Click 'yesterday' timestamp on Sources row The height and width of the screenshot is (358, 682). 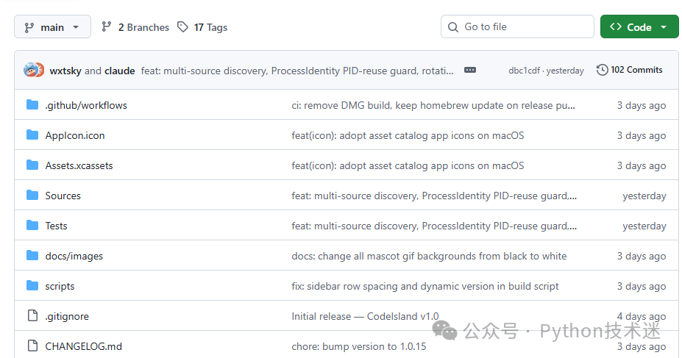coord(644,196)
